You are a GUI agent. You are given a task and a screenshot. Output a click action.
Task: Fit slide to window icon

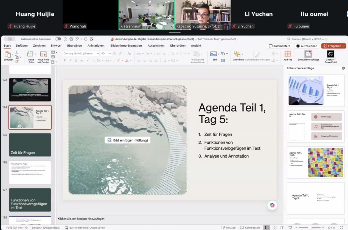coord(341,228)
